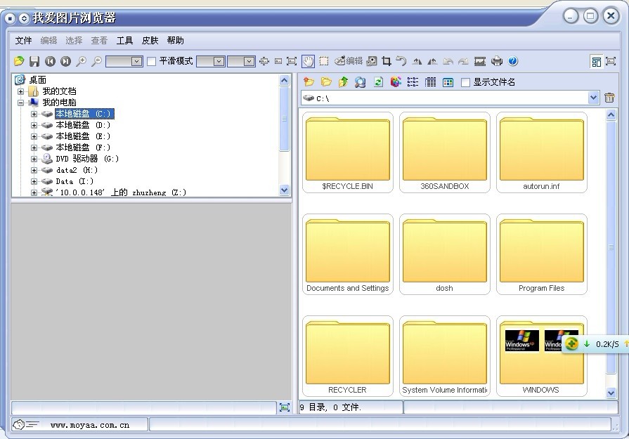Click the thumbnail panel scrollbar up arrow
629x439 pixels.
(611, 115)
